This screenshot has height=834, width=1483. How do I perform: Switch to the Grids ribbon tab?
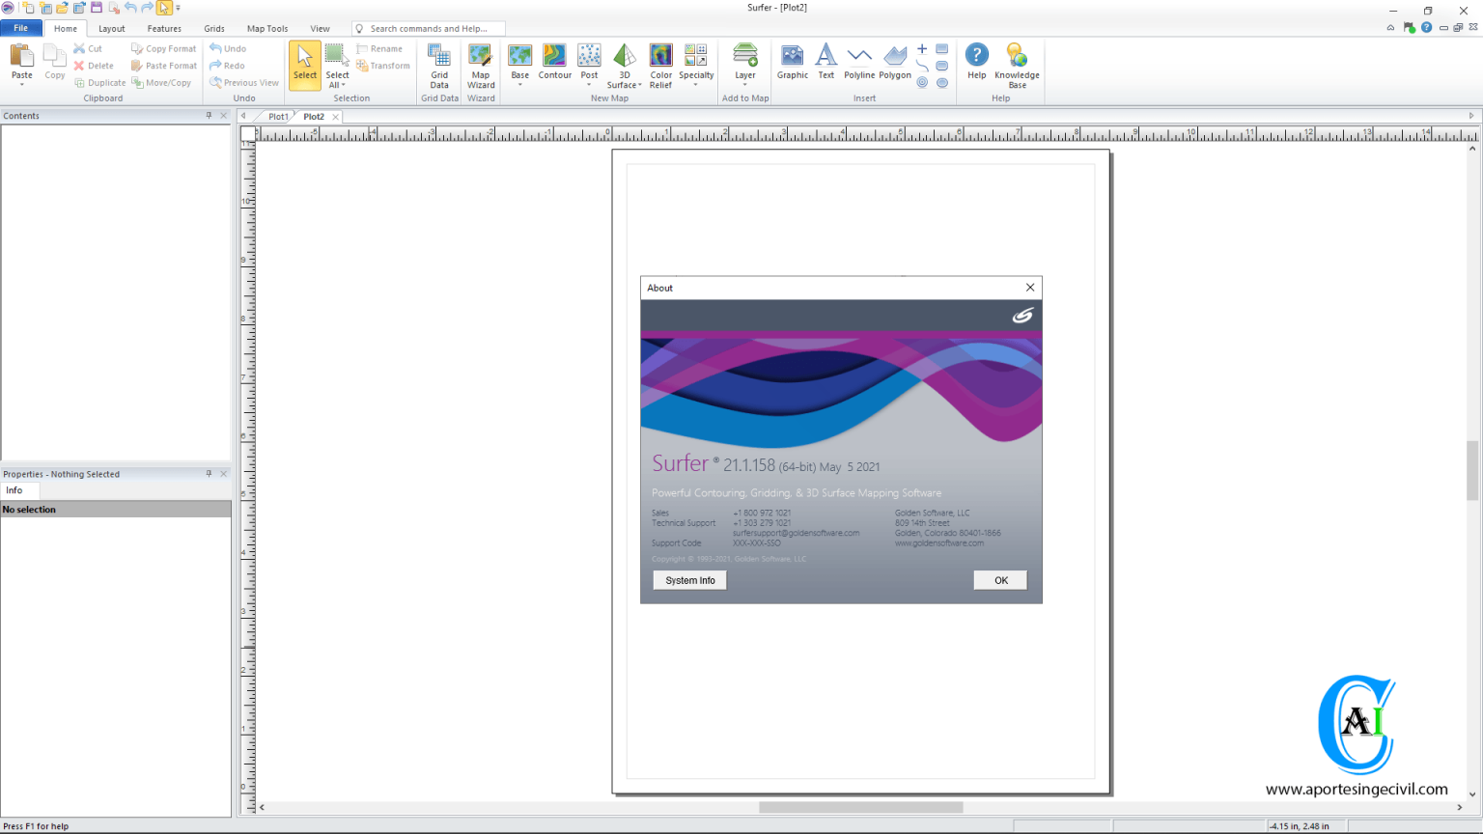[213, 28]
